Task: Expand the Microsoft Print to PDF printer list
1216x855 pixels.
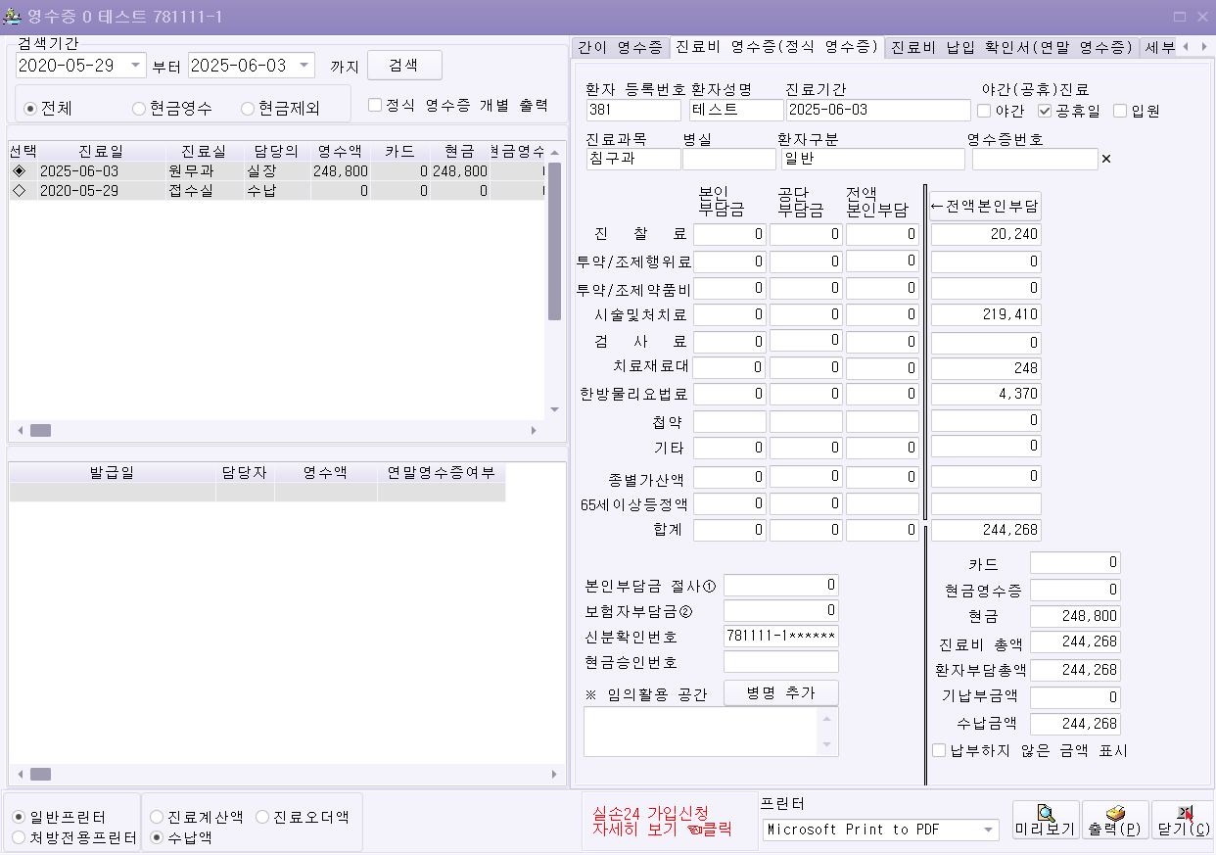Action: [987, 830]
